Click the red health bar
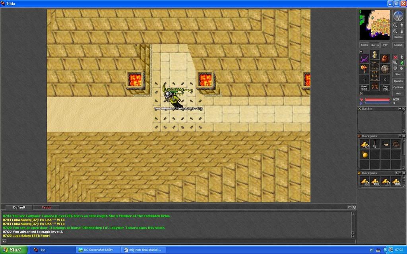Image resolution: width=407 pixels, height=254 pixels. pyautogui.click(x=377, y=100)
